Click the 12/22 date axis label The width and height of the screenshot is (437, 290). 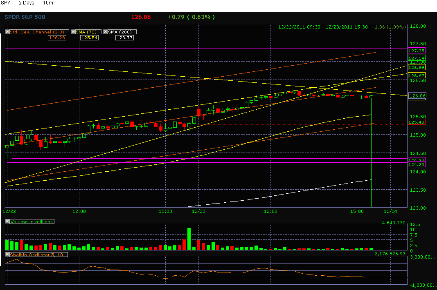9,211
